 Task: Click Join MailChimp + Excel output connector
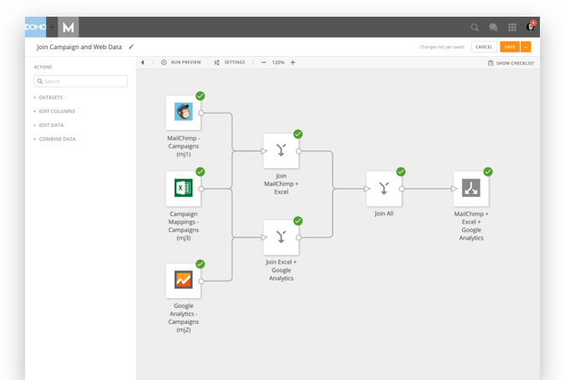tap(298, 151)
